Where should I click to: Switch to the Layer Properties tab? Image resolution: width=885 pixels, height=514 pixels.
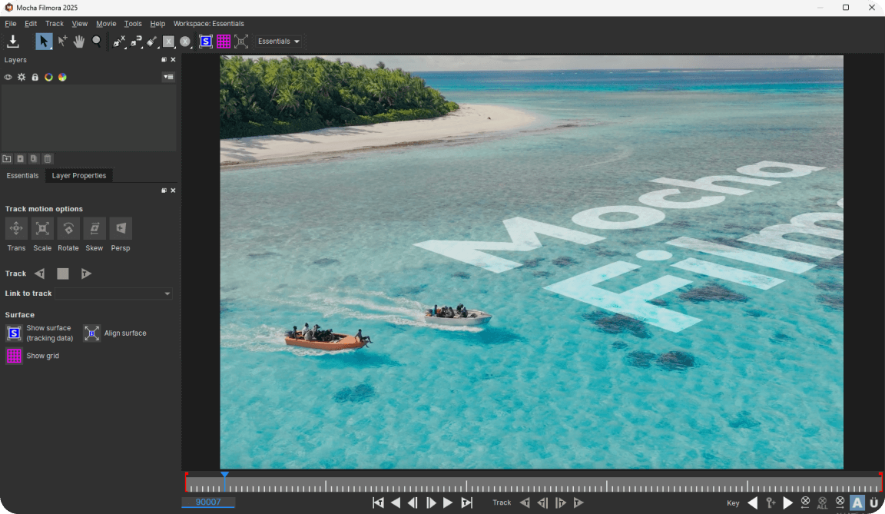coord(79,175)
